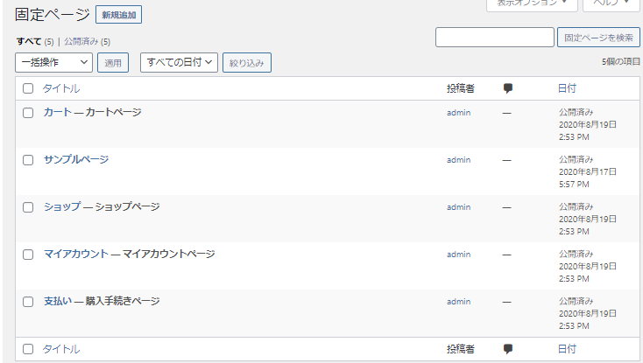Sort by タイトル in header row

click(61, 88)
